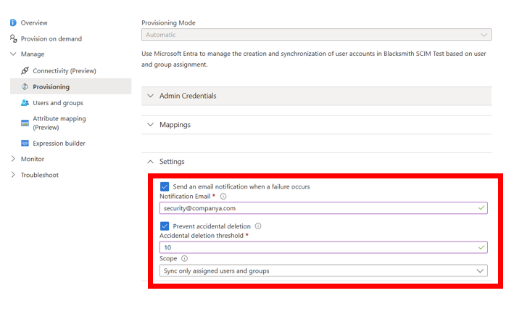Open the Provisioning Mode dropdown
This screenshot has height=309, width=514.
point(316,34)
